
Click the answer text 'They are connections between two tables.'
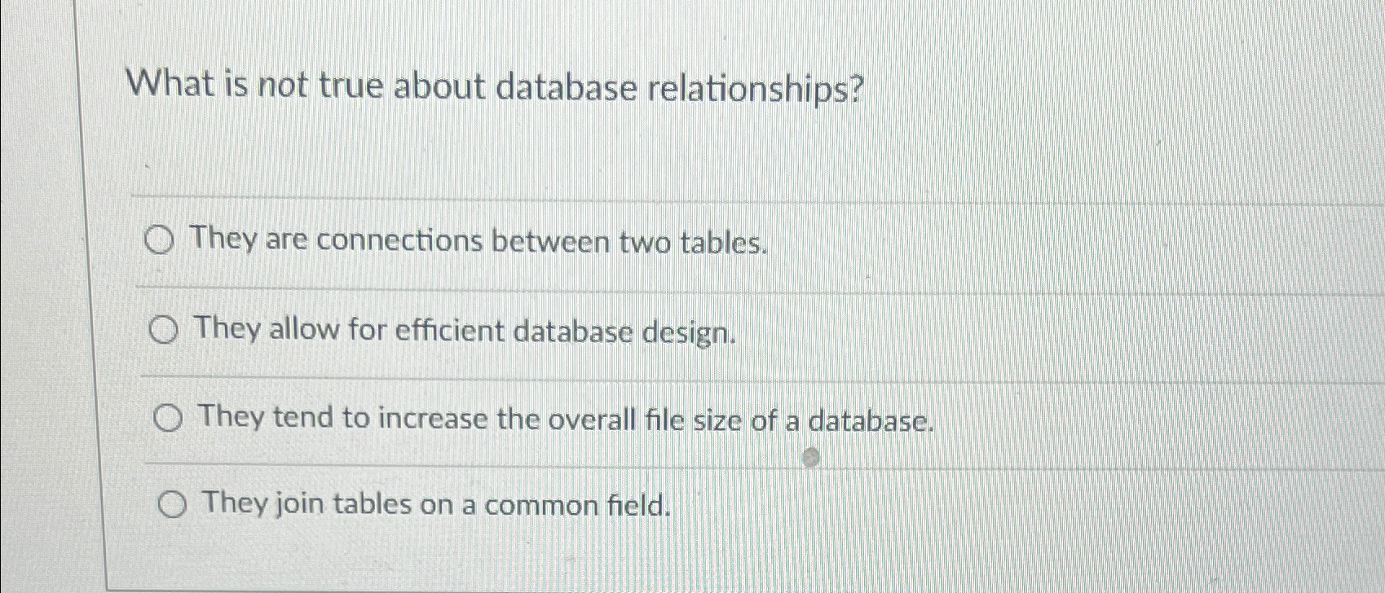click(479, 241)
